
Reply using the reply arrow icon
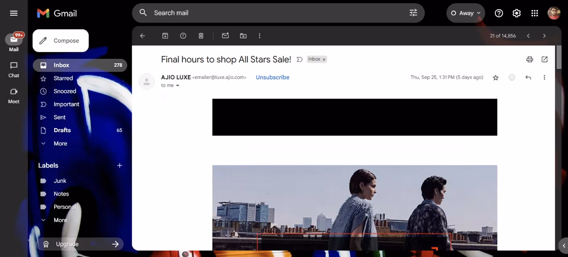pyautogui.click(x=528, y=77)
